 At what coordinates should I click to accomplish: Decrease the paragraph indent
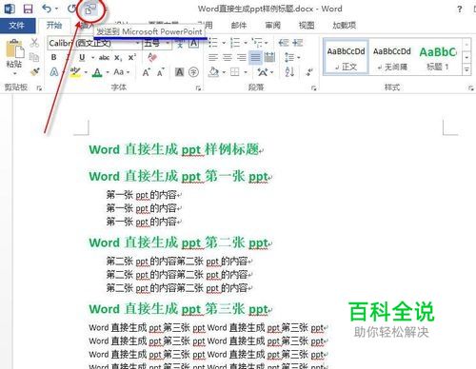283,43
